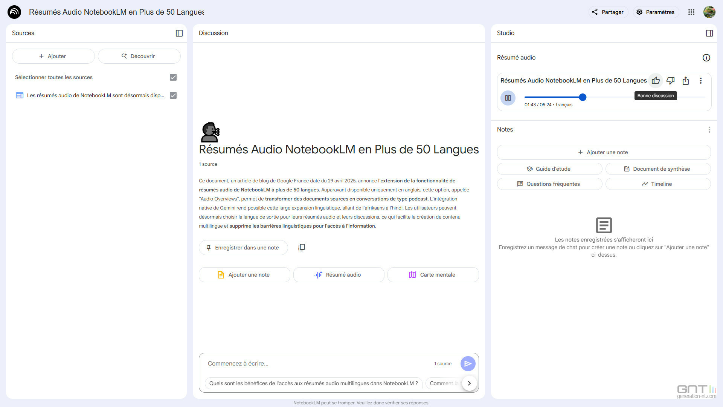This screenshot has width=723, height=407.
Task: Send the chat message
Action: (468, 364)
